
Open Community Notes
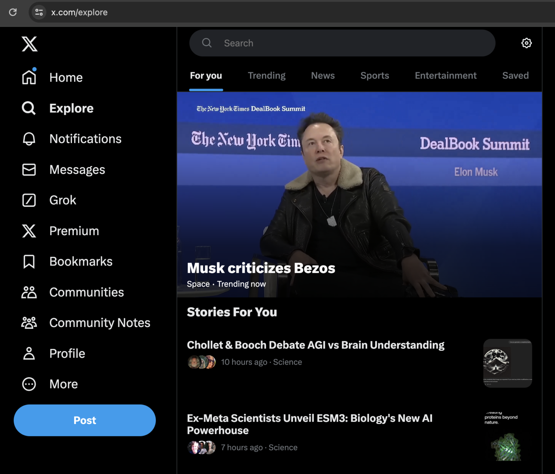tap(100, 323)
